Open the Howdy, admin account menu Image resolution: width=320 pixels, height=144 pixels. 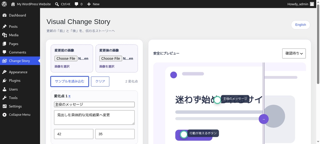click(301, 4)
